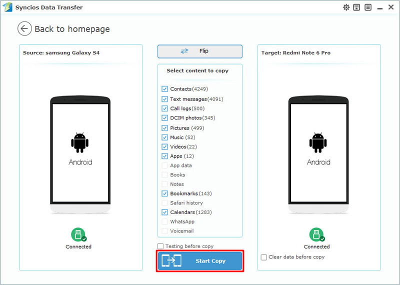Viewport: 400px width, 285px height.
Task: Uncheck the Text messages checkbox
Action: (x=164, y=99)
